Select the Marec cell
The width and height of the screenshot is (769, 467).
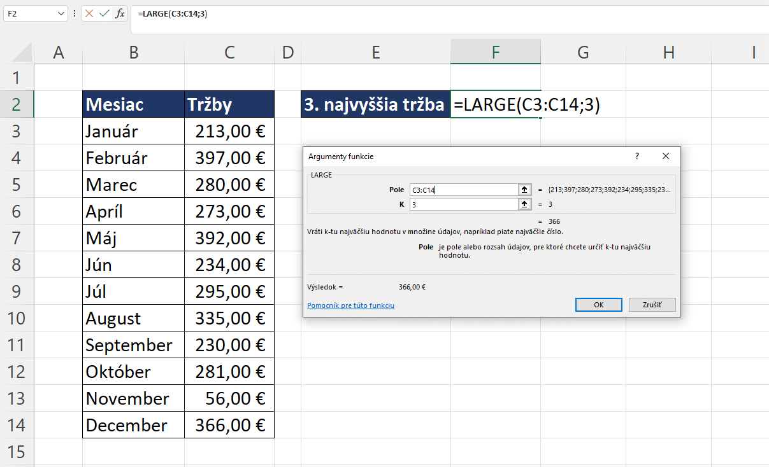pyautogui.click(x=134, y=185)
